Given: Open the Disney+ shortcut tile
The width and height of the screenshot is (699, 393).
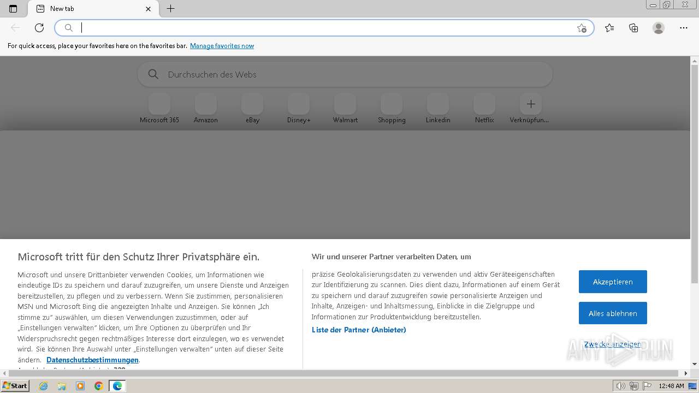Looking at the screenshot, I should pos(299,109).
